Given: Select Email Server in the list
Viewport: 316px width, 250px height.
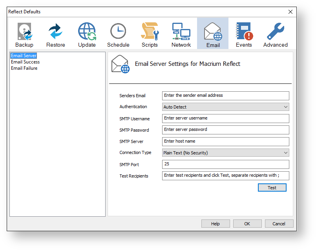Looking at the screenshot, I should [x=24, y=56].
